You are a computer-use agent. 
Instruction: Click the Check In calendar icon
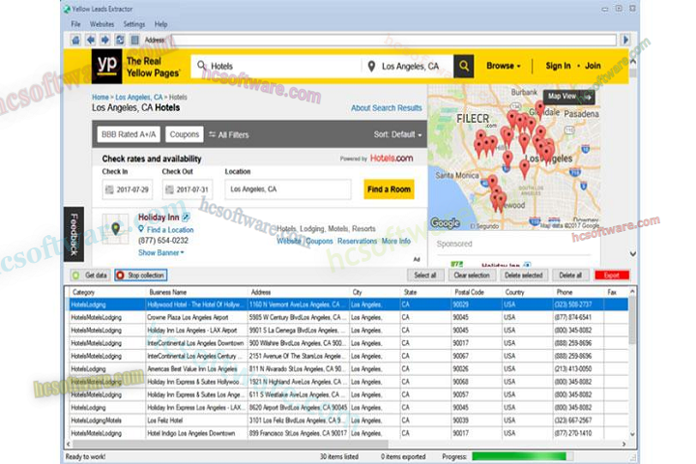pyautogui.click(x=109, y=189)
